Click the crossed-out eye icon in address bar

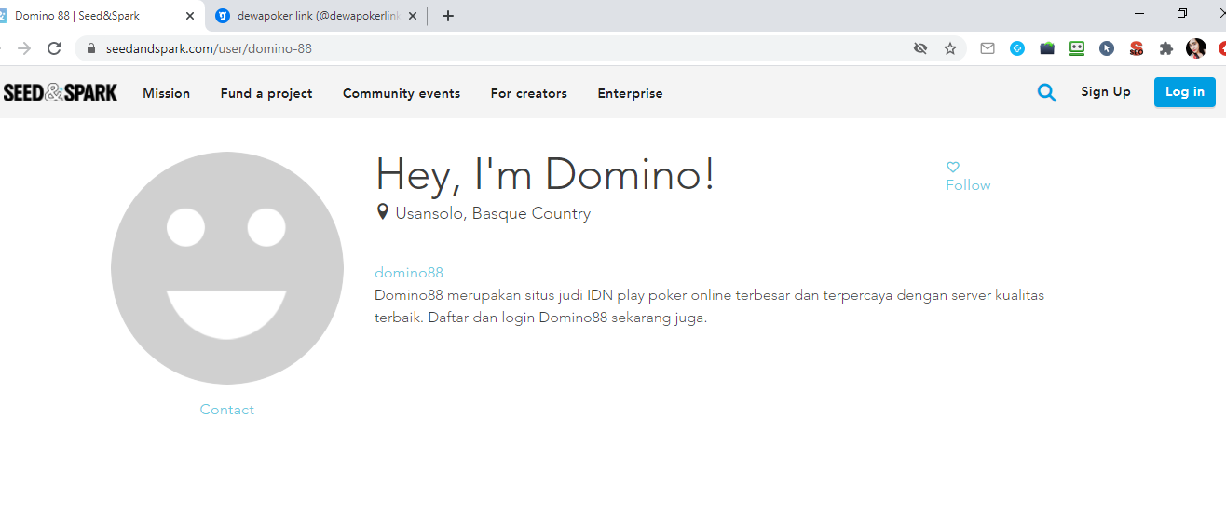(920, 48)
